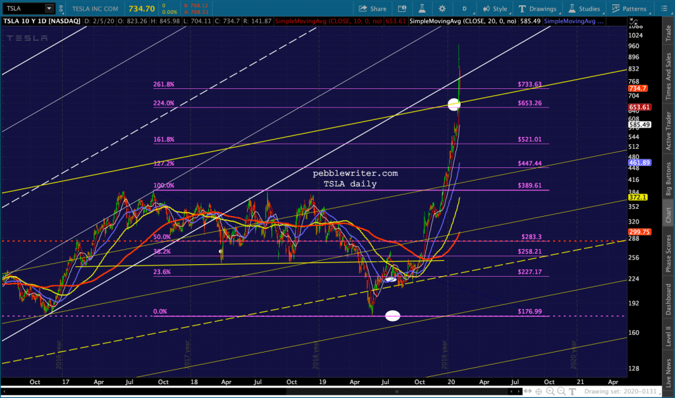Switch to Active Trader sidebar tab
The width and height of the screenshot is (675, 398).
click(668, 131)
